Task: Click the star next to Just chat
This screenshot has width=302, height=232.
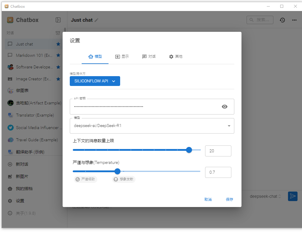Action: (58, 44)
